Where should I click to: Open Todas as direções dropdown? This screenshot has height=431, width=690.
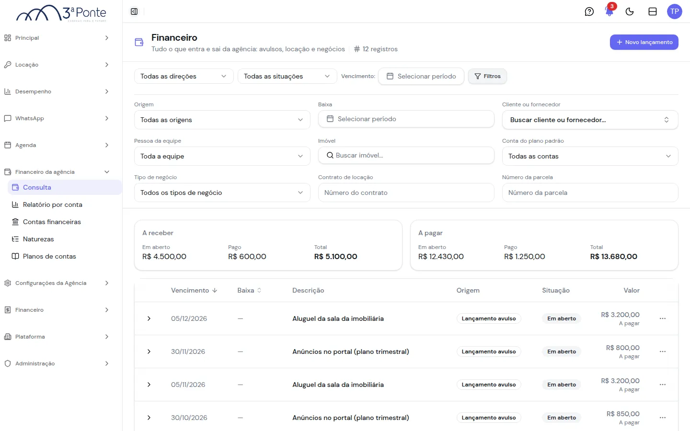pyautogui.click(x=184, y=76)
